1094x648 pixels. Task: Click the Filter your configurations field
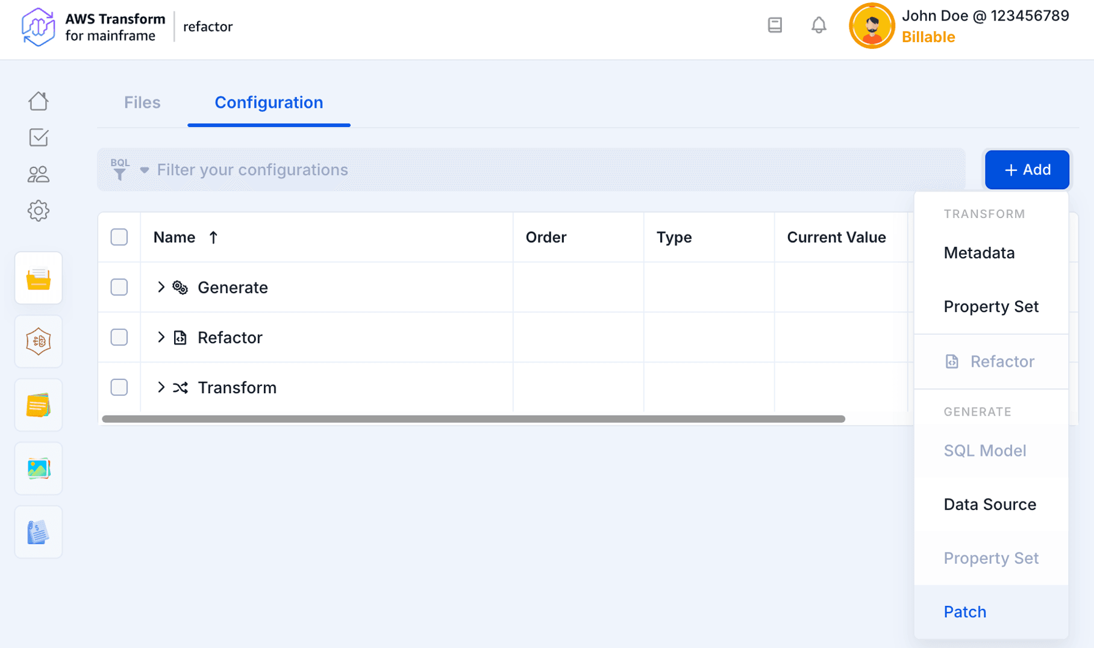[x=542, y=170]
